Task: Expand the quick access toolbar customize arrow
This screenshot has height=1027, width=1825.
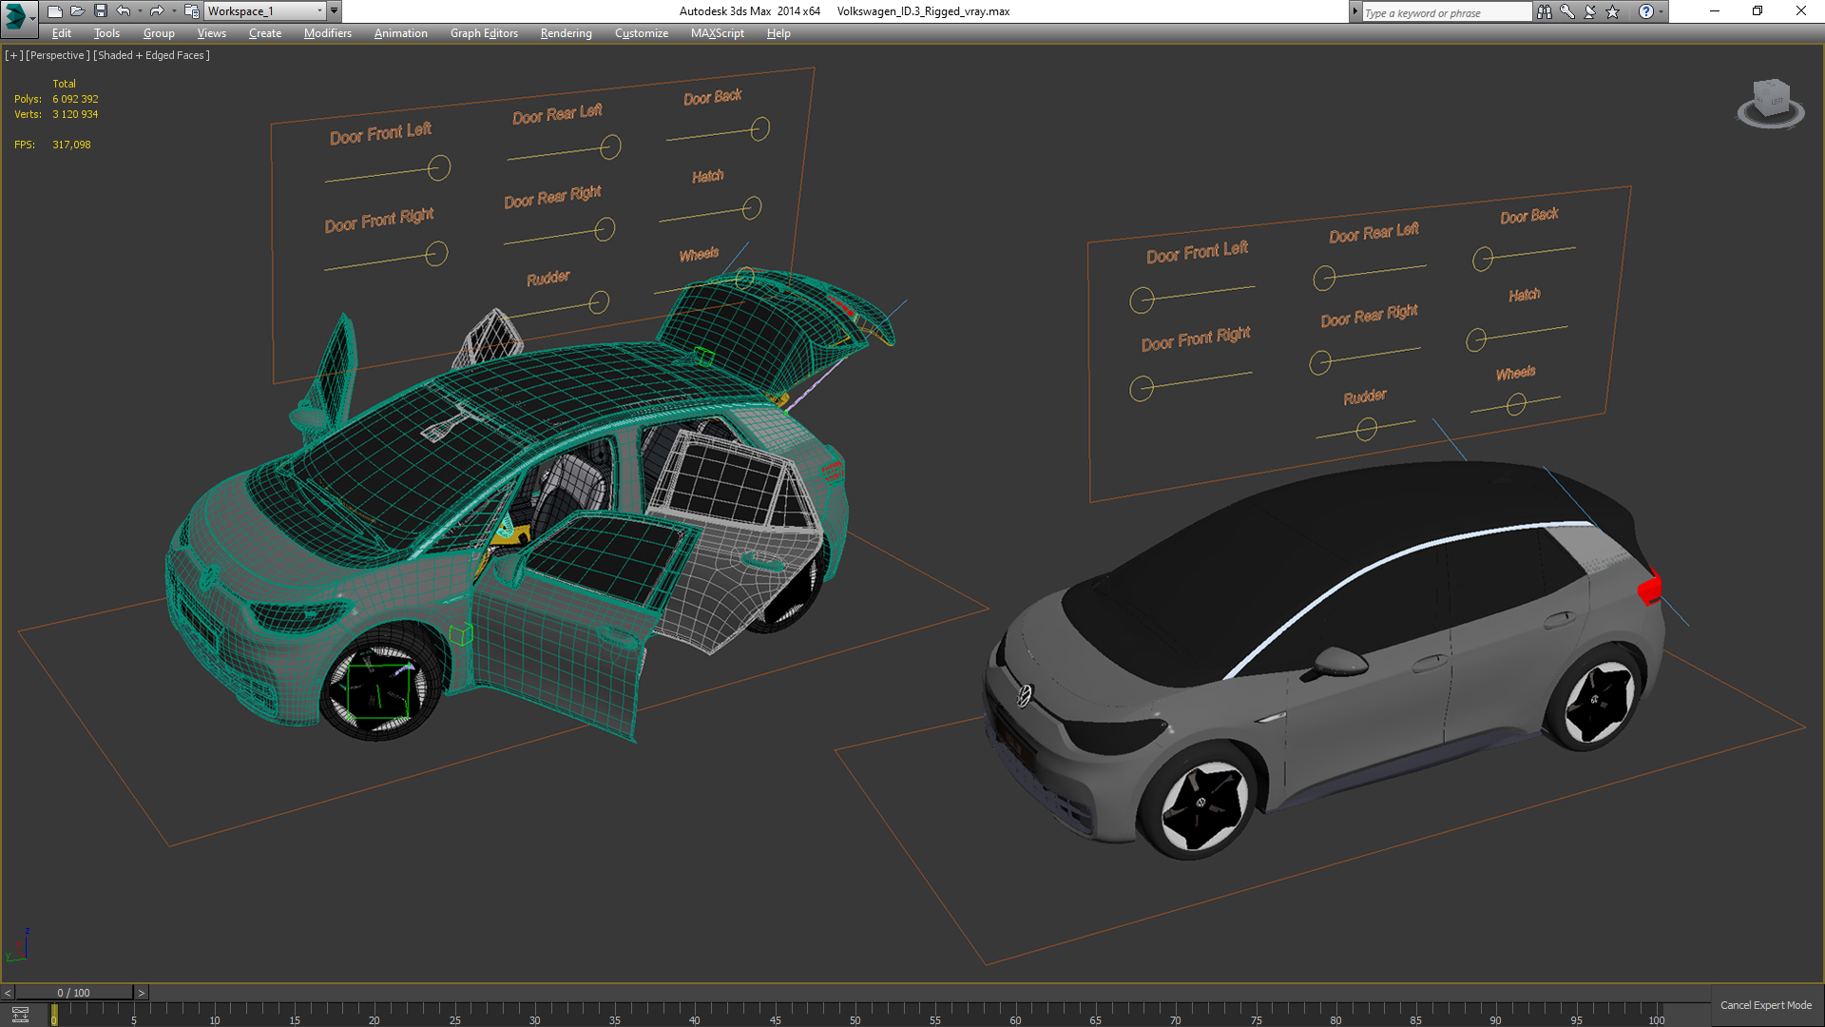Action: tap(334, 11)
